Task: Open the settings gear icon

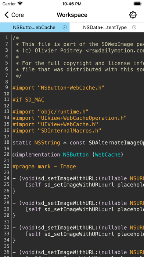Action: coord(133,15)
